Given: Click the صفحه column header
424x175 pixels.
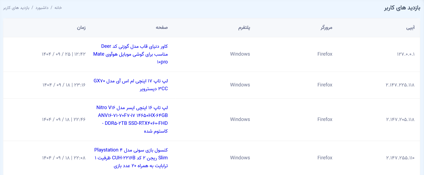Looking at the screenshot, I should (x=162, y=28).
